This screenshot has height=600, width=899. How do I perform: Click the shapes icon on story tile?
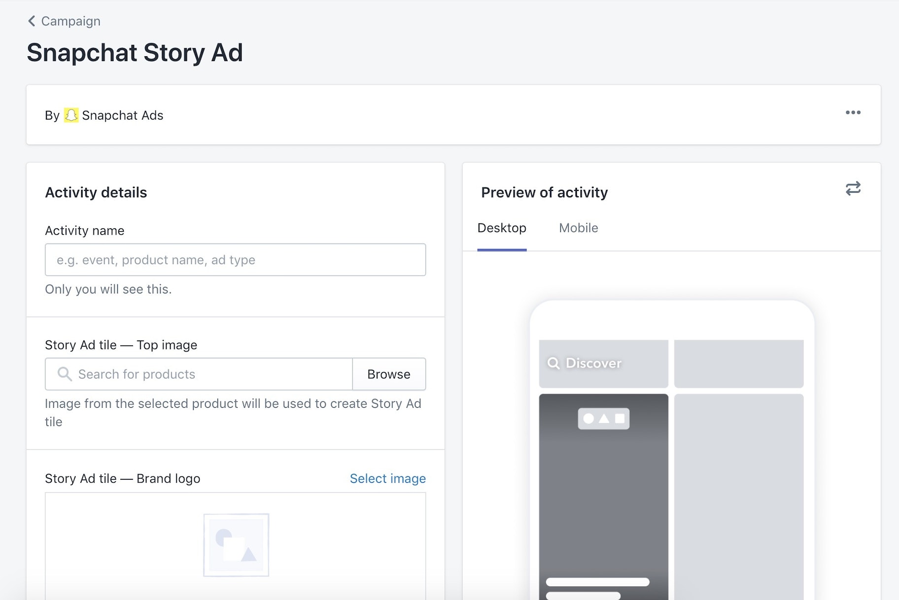[x=603, y=419]
